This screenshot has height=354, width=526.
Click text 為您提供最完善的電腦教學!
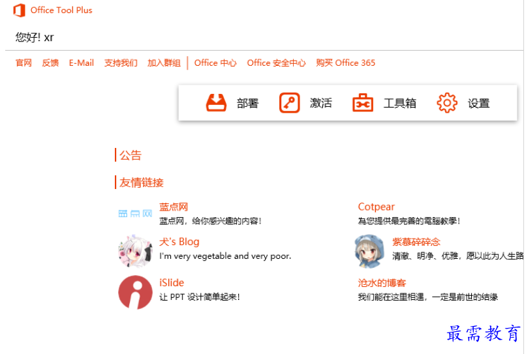(409, 221)
